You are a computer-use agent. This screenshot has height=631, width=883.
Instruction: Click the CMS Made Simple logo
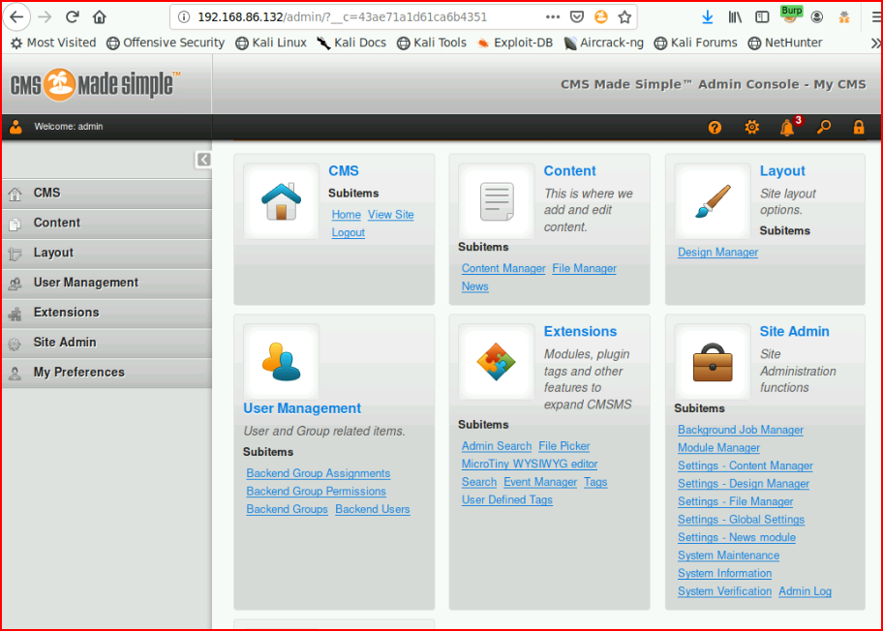[96, 85]
